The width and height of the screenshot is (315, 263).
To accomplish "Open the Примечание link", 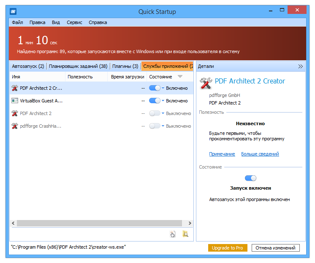I will (222, 154).
